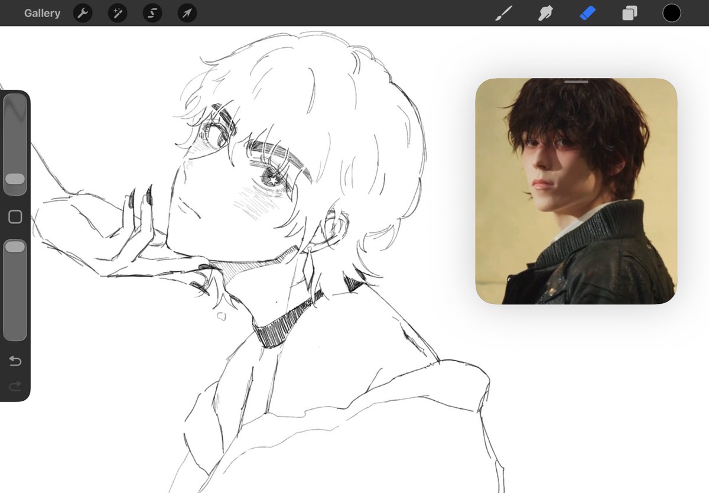Select the Brush tool
This screenshot has width=709, height=493.
coord(503,13)
